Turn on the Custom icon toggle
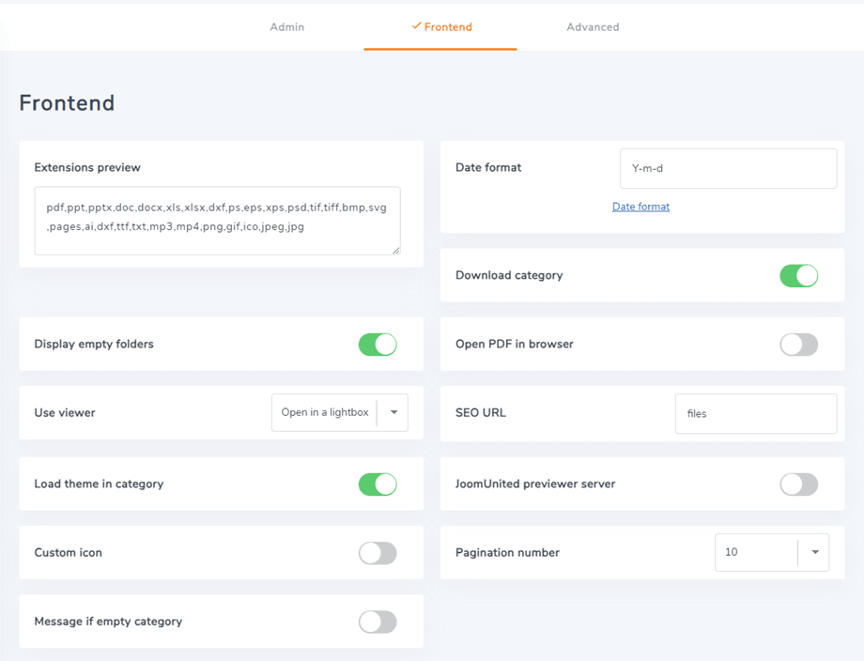This screenshot has width=864, height=661. tap(378, 553)
